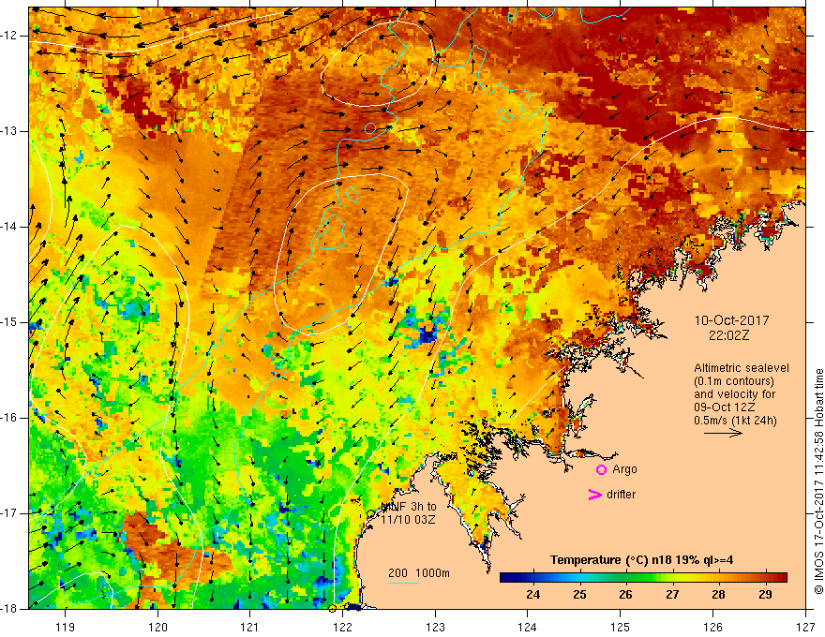Image resolution: width=825 pixels, height=637 pixels.
Task: Click the '(0.1m contours)' caption line
Action: 734,381
